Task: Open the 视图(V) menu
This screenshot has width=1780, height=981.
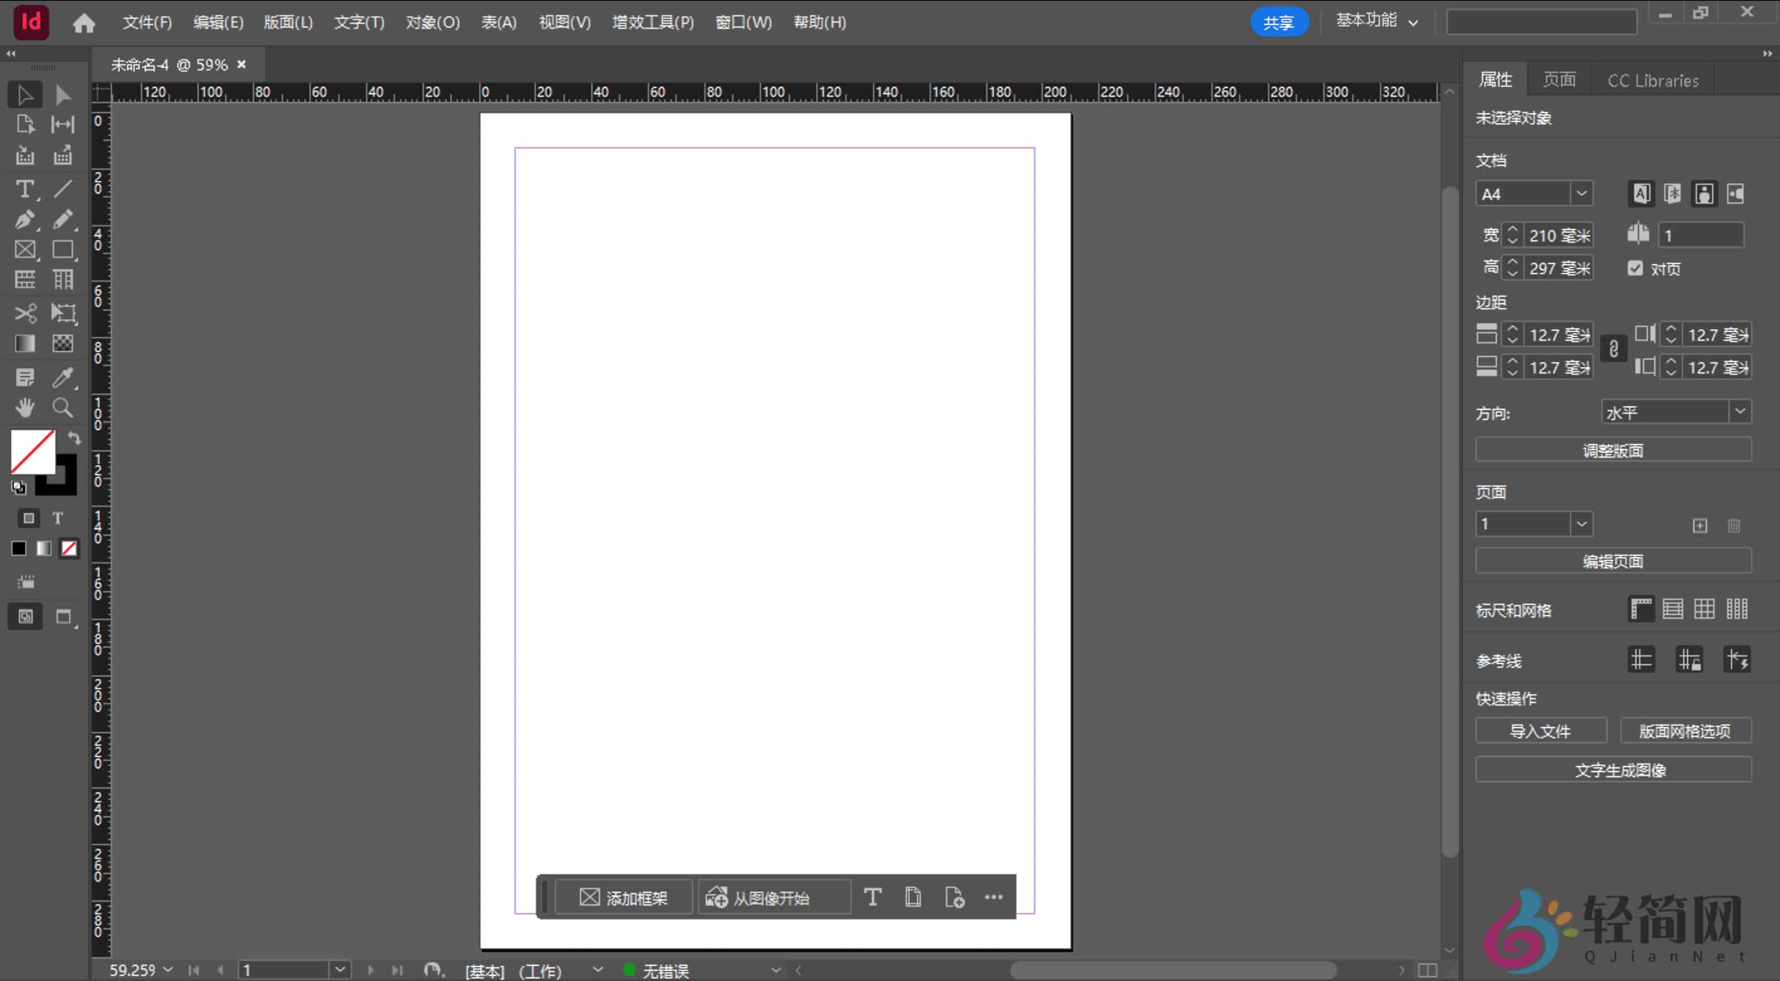Action: (x=564, y=22)
